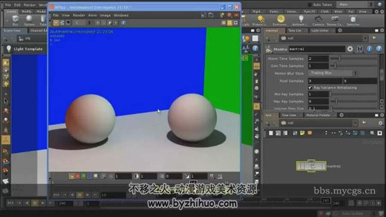The width and height of the screenshot is (386, 217).
Task: Add a new tab next to Light Linker
Action: tap(340, 30)
